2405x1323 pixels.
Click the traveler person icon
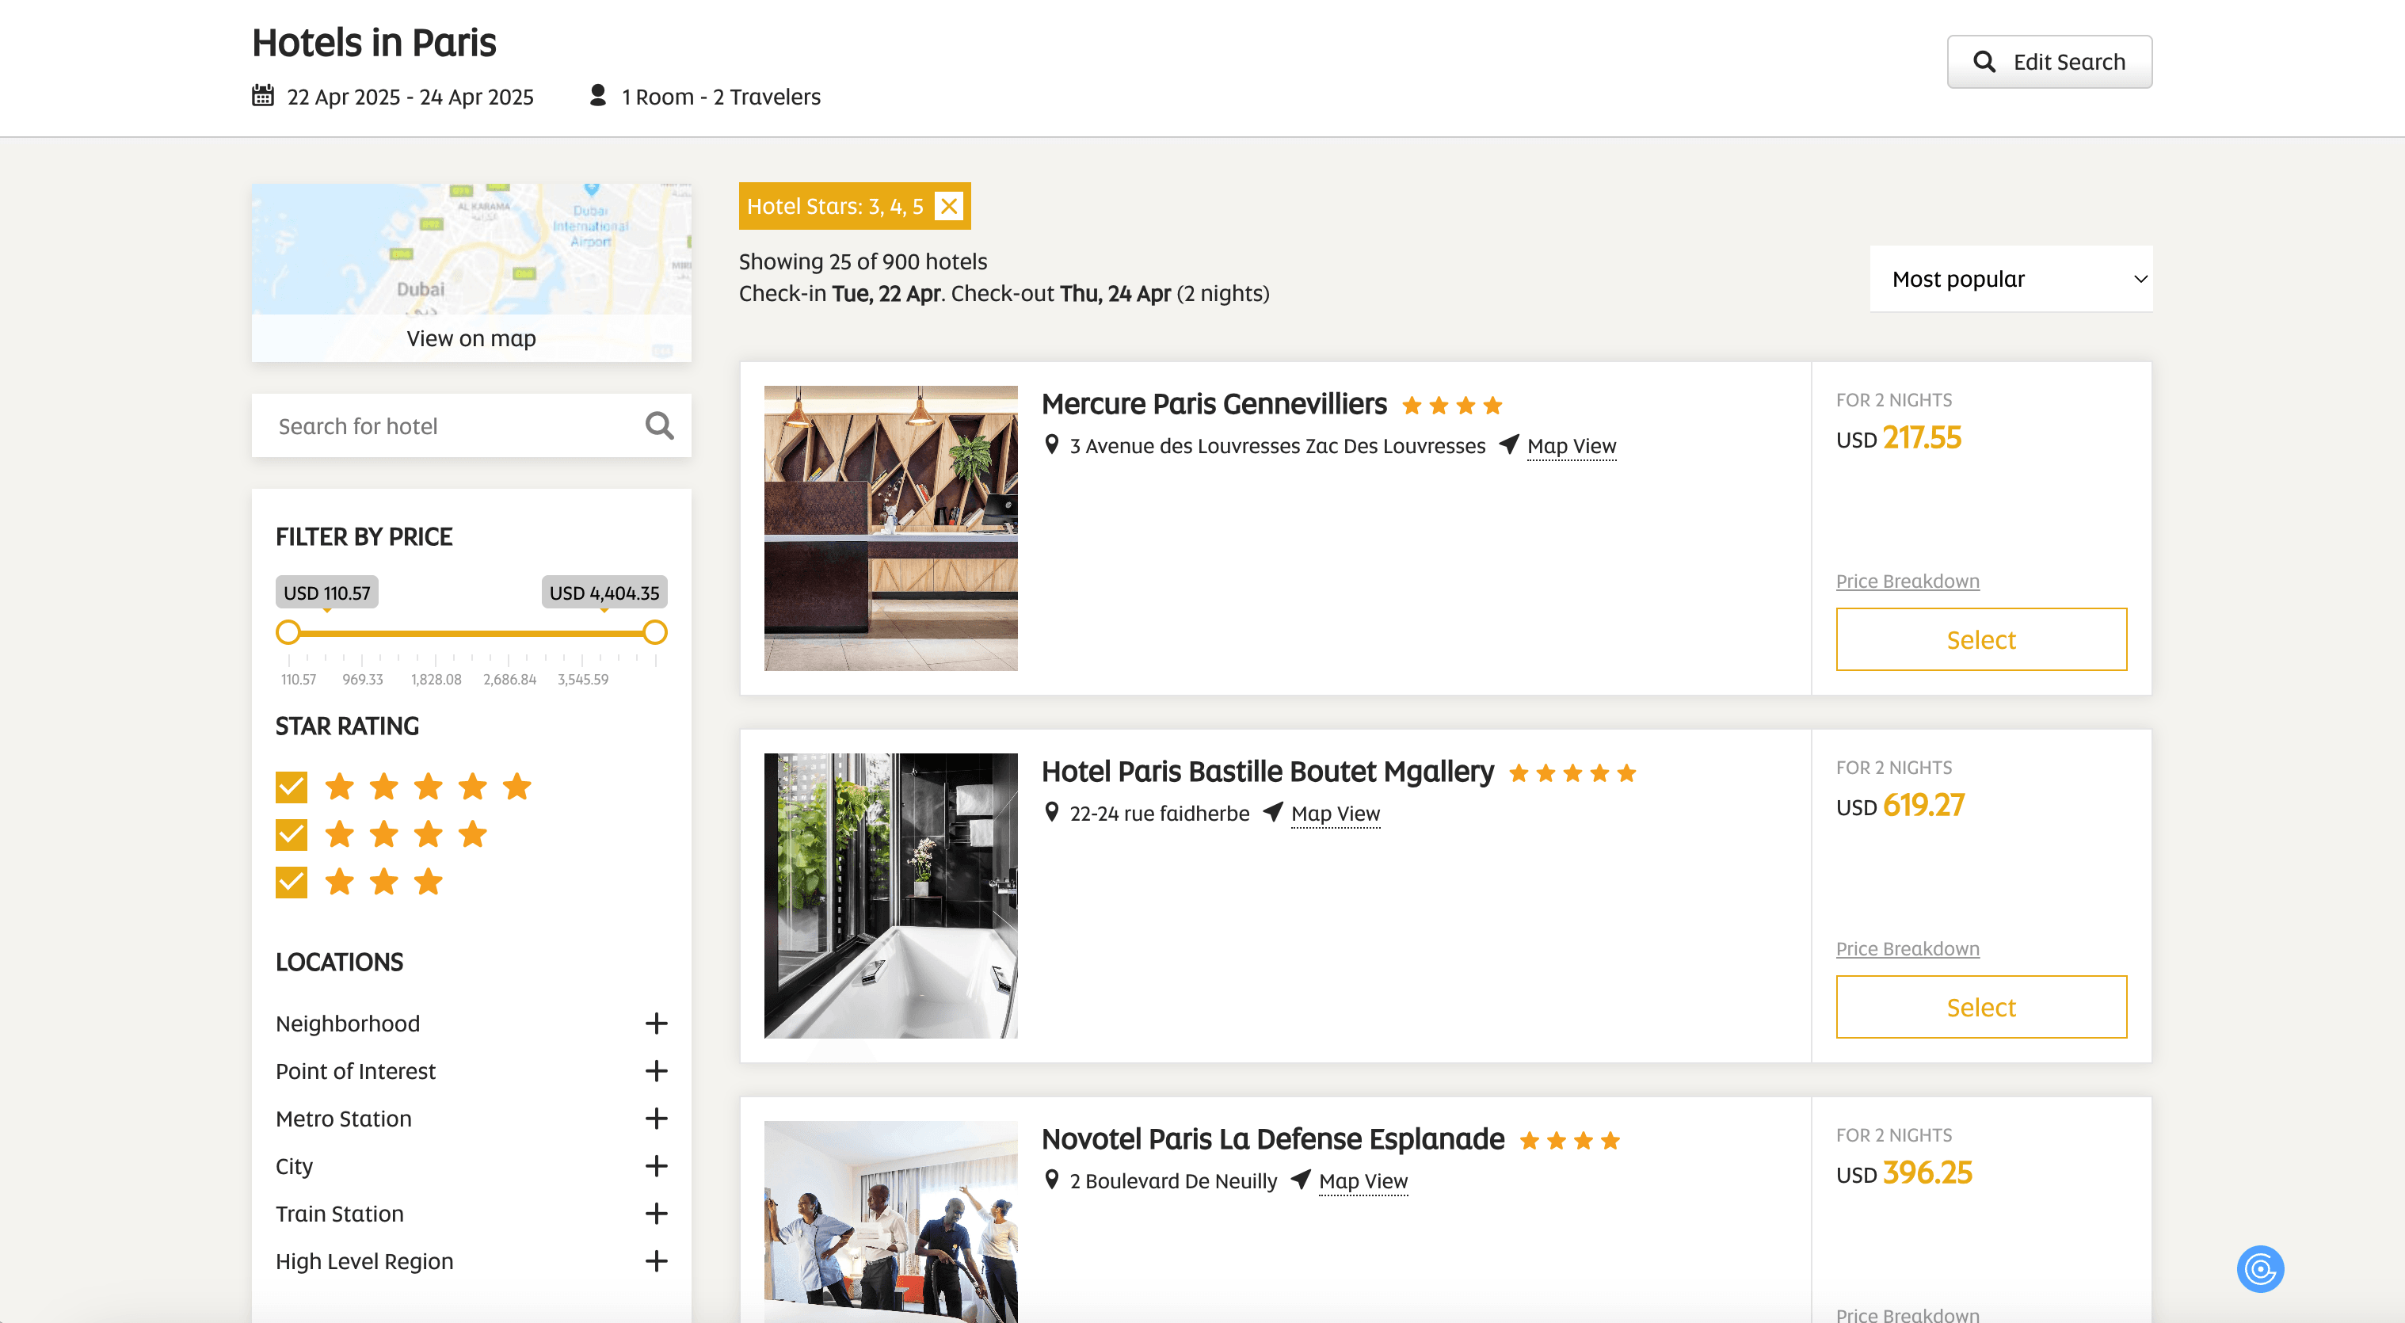coord(597,95)
